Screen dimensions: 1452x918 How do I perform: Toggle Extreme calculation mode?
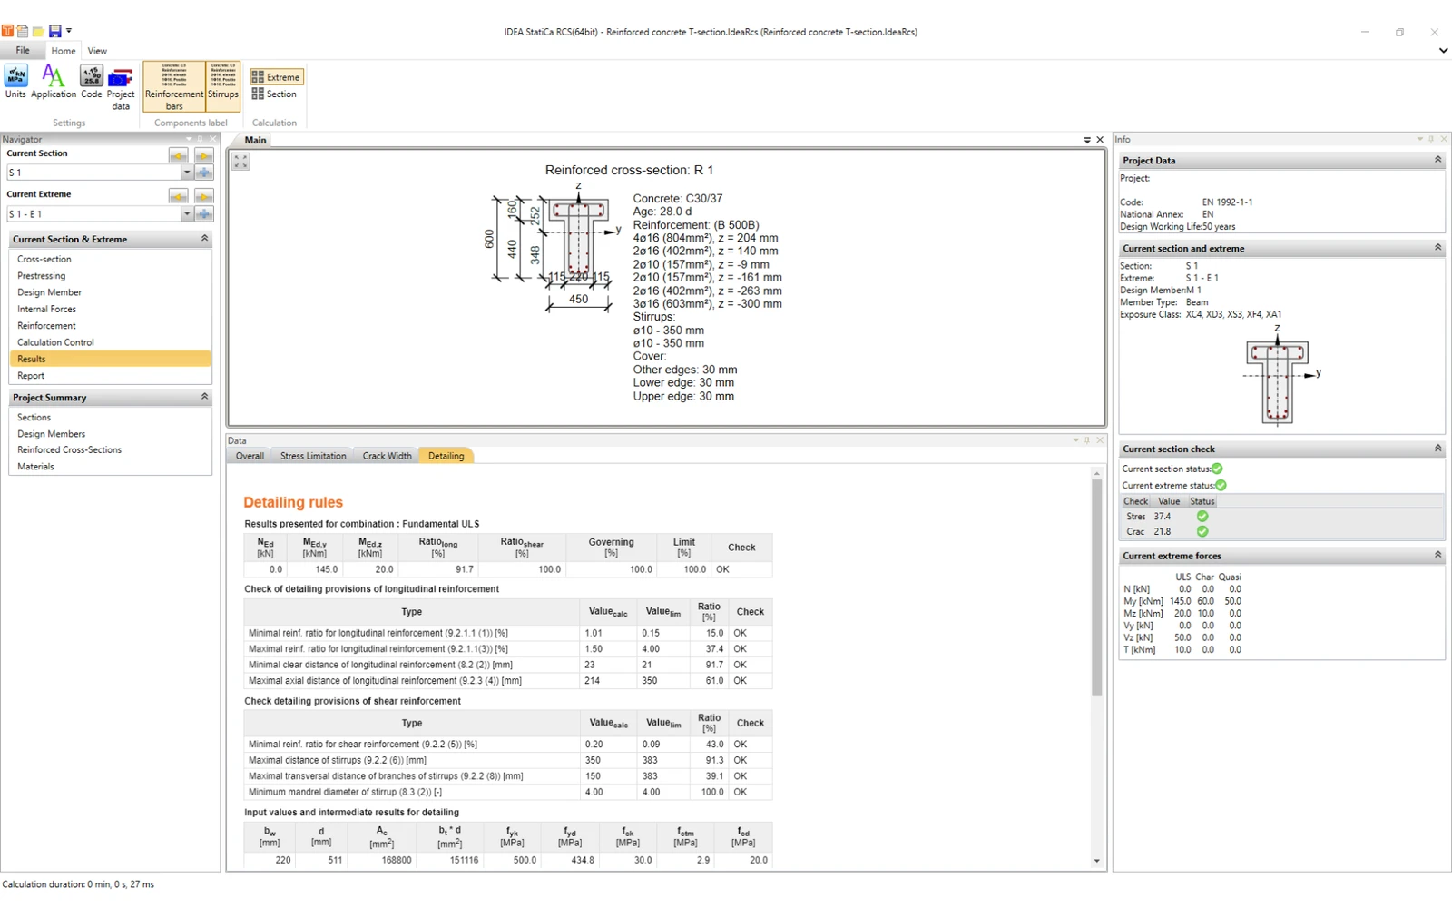[x=276, y=77]
